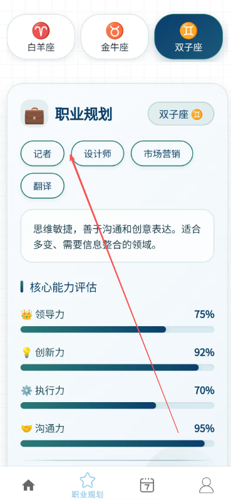This screenshot has height=500, width=231.
Task: Choose the 设计师 career tag
Action: [98, 153]
